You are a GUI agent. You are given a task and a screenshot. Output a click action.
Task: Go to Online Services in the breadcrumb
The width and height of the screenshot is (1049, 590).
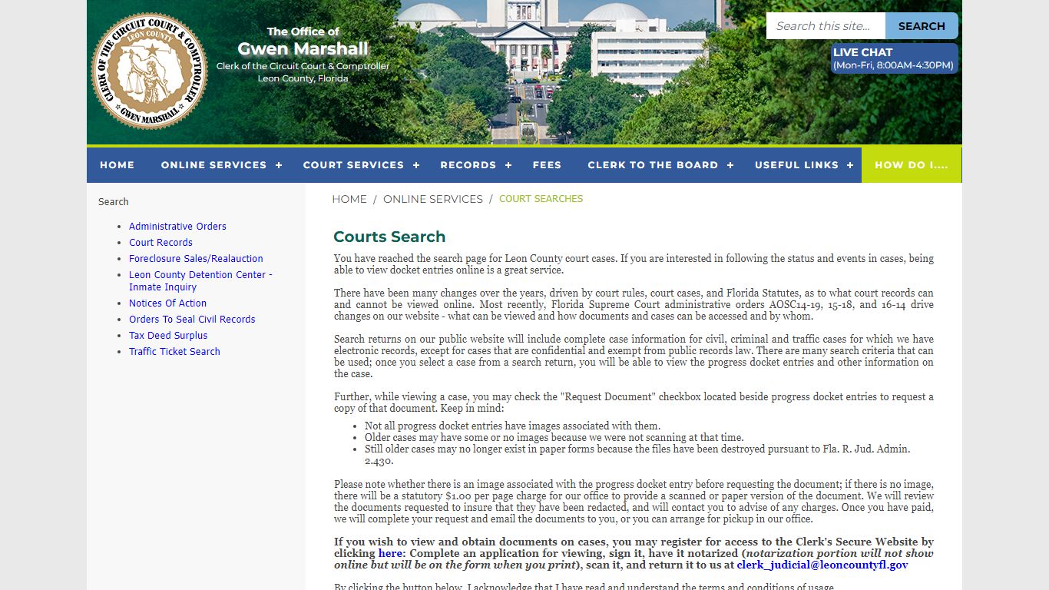pyautogui.click(x=433, y=199)
